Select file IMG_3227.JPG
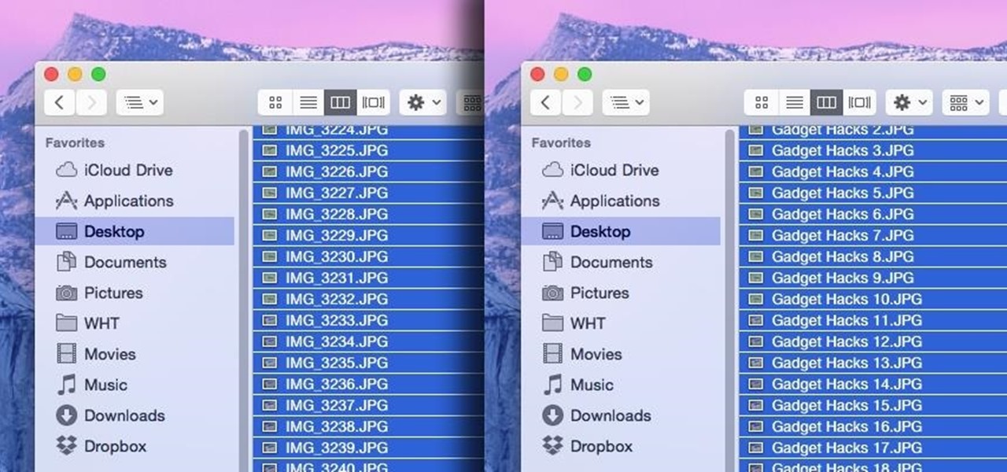Screen dimensions: 1007x472 pyautogui.click(x=368, y=193)
